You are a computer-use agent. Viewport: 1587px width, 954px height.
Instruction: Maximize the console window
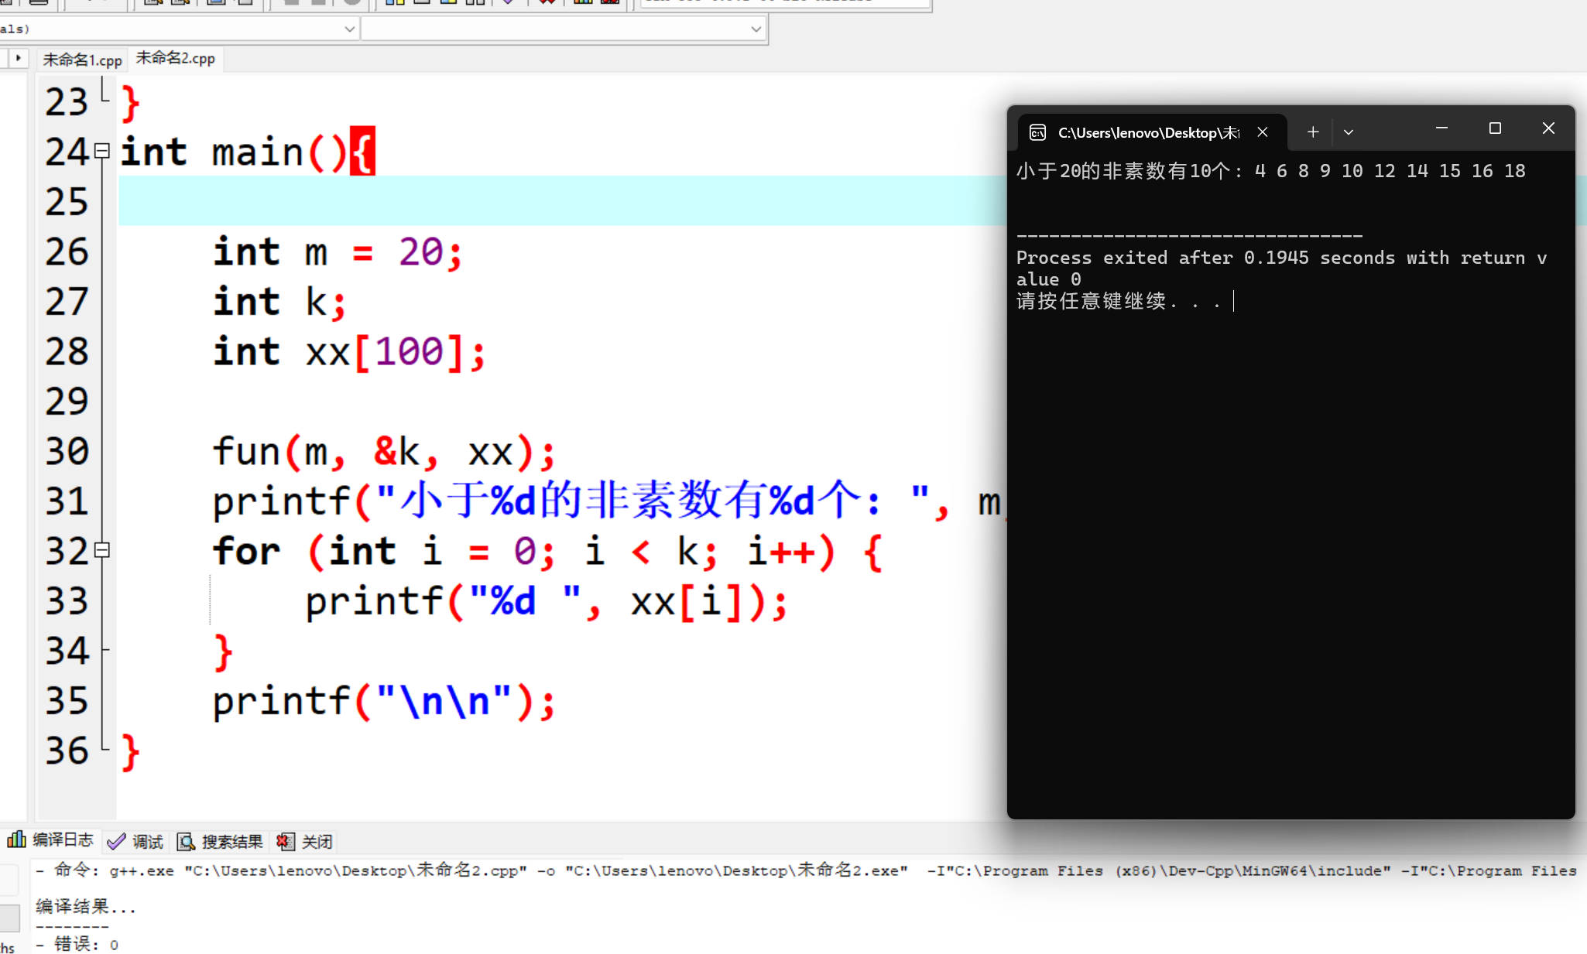[x=1495, y=128]
